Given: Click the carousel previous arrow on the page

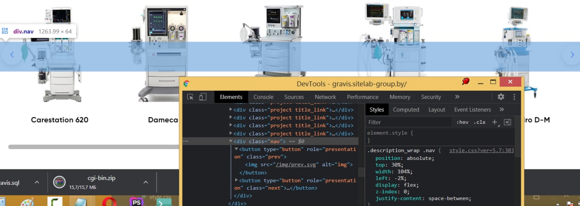Looking at the screenshot, I should [x=12, y=55].
